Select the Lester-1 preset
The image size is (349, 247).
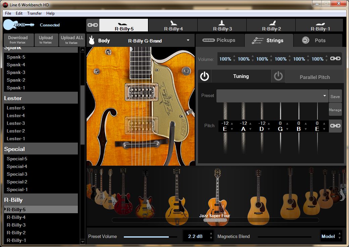(x=41, y=139)
